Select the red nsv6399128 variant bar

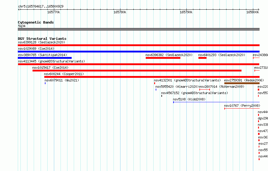point(139,45)
